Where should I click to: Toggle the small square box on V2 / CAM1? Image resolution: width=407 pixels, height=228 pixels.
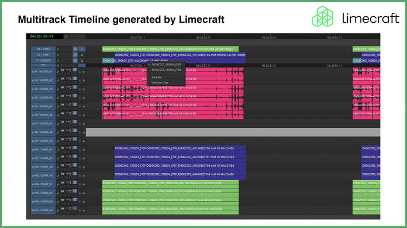pyautogui.click(x=82, y=55)
